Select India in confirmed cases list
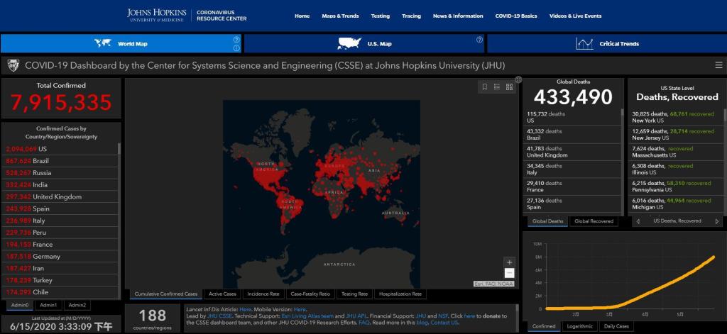 (61, 185)
